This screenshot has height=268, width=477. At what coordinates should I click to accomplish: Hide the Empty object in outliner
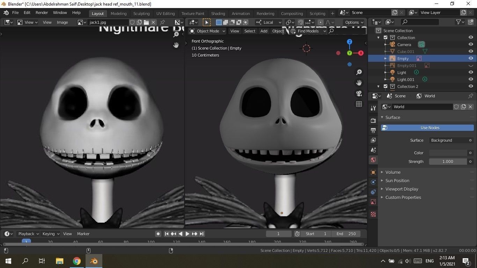coord(471,59)
